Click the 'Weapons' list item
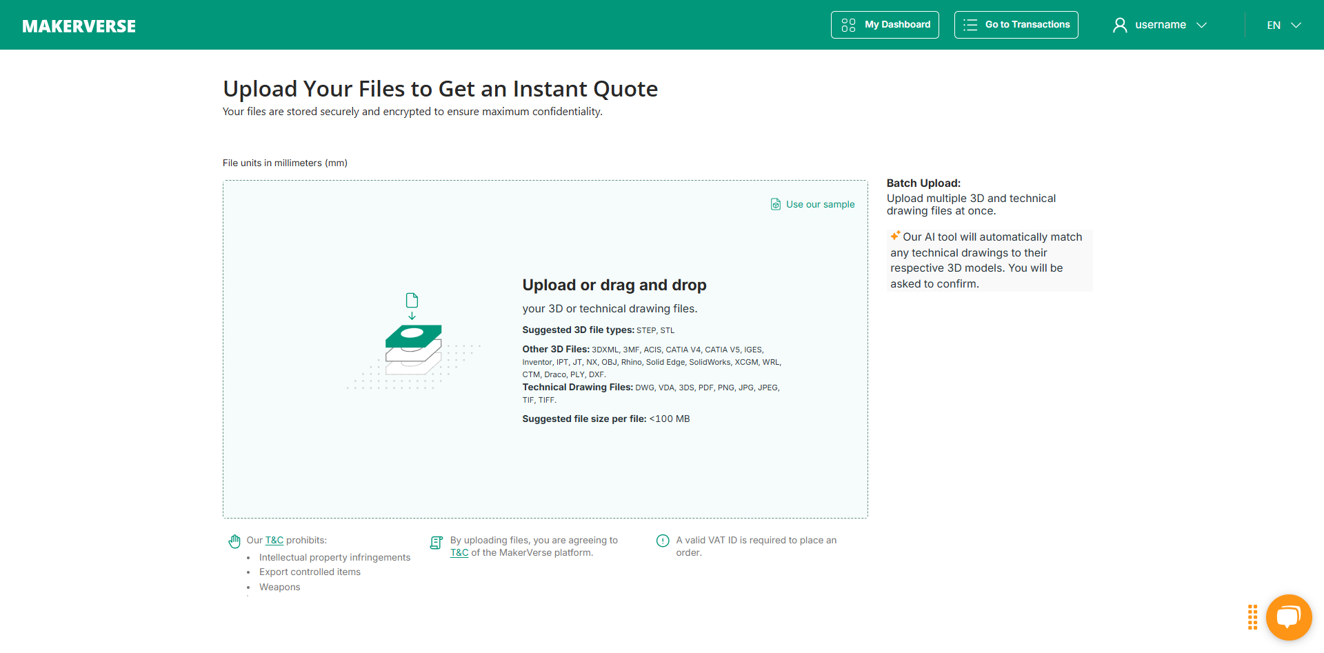Viewport: 1324px width, 653px height. (280, 587)
